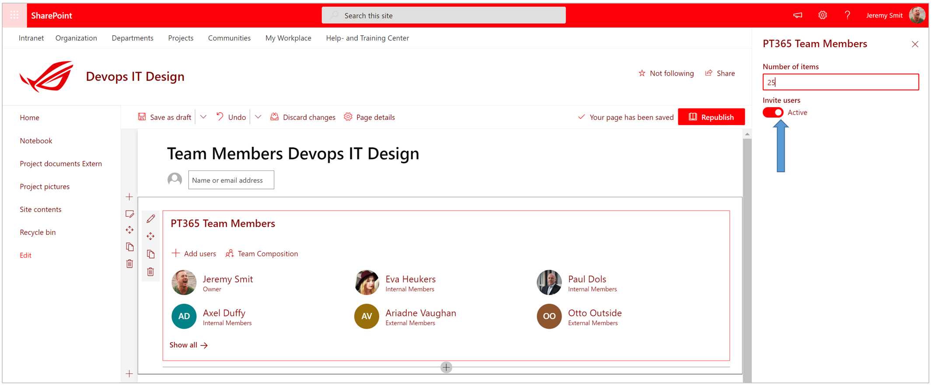Open Team Composition
This screenshot has width=932, height=386.
[x=262, y=254]
